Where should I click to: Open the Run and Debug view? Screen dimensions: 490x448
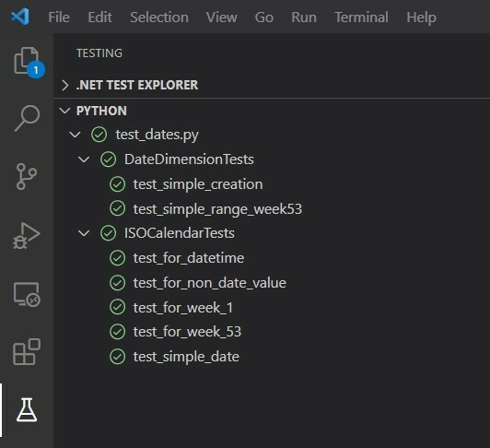27,236
